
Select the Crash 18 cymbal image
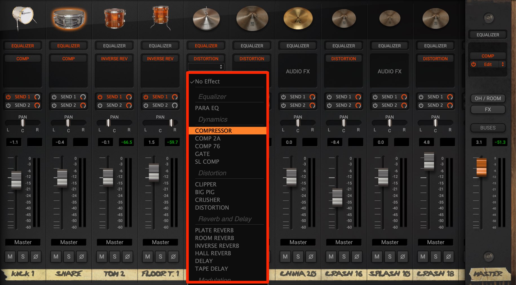click(435, 19)
